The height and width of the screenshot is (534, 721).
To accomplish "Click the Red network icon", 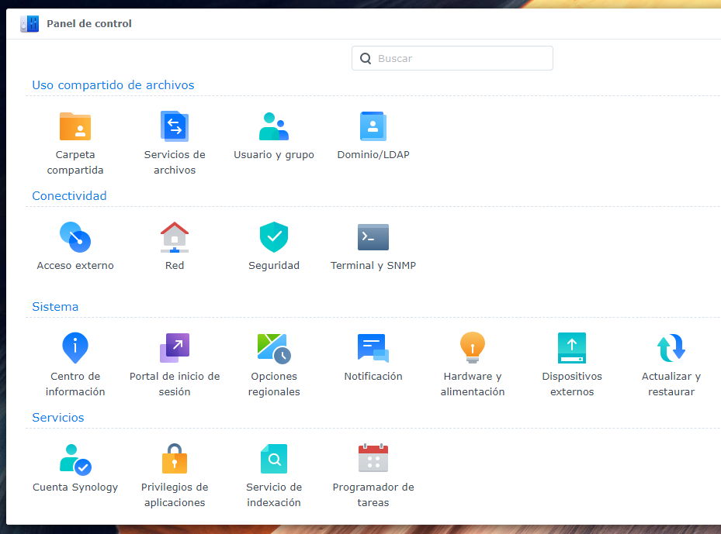I will (x=175, y=237).
